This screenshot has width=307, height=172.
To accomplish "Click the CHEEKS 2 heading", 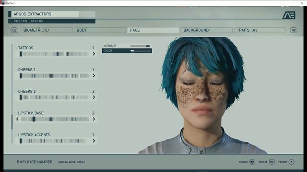I will tap(27, 91).
